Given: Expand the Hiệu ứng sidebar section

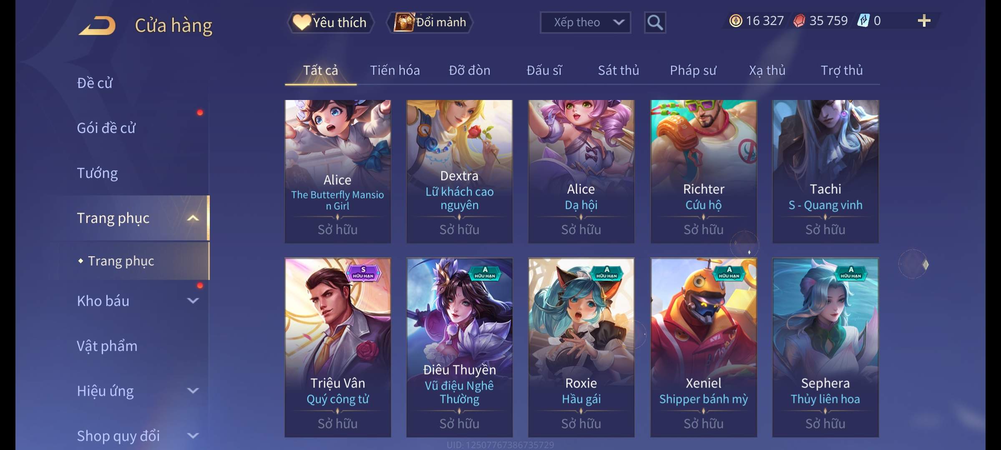Looking at the screenshot, I should [x=193, y=390].
